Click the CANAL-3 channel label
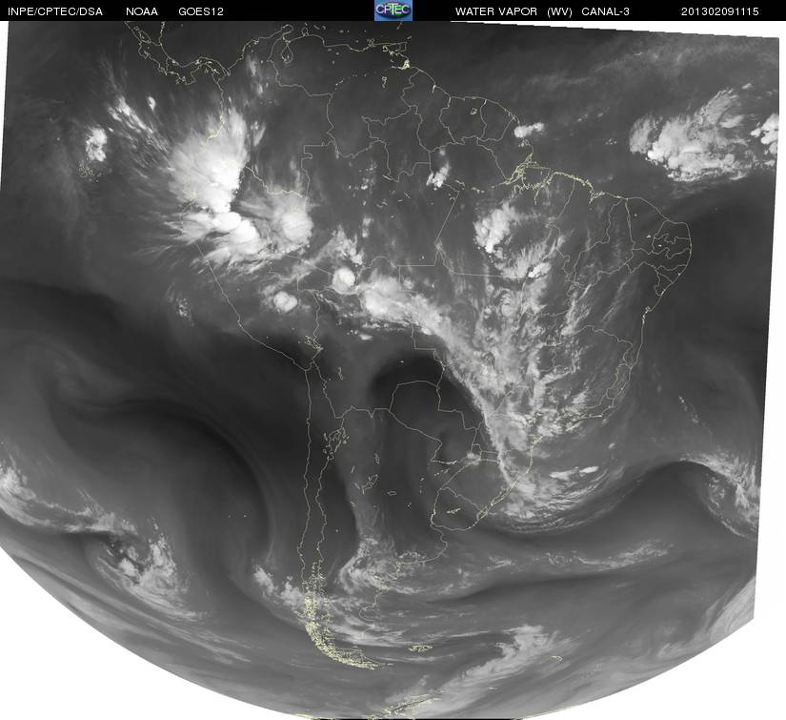Screen dimensions: 786x720 606,11
